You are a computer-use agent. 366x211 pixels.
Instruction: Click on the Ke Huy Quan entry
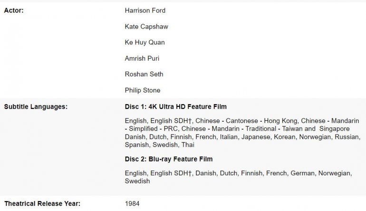click(x=144, y=42)
